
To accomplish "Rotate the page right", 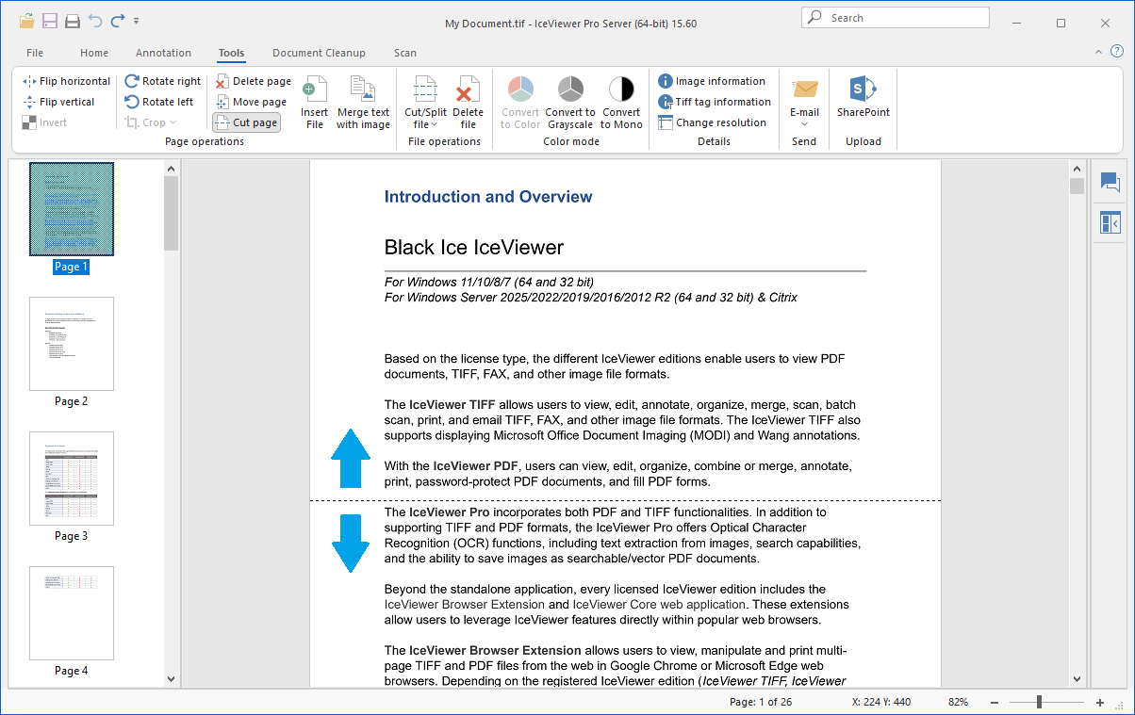I will click(x=162, y=81).
